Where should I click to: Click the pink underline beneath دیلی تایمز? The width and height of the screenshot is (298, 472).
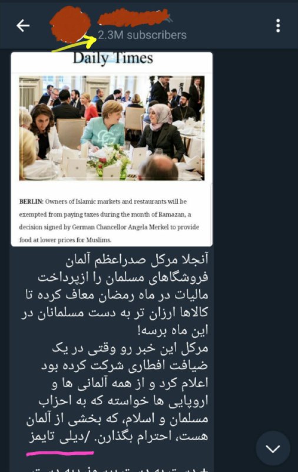pos(60,453)
